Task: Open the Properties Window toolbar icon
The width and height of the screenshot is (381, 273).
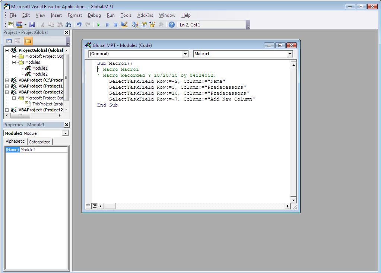Action: (x=144, y=25)
